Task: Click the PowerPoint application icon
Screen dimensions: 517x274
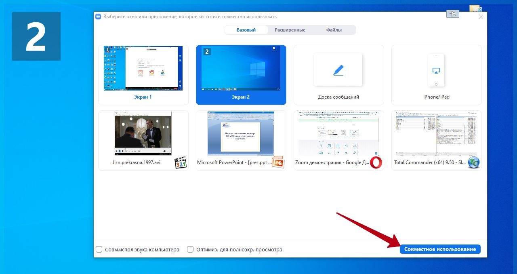Action: [278, 162]
